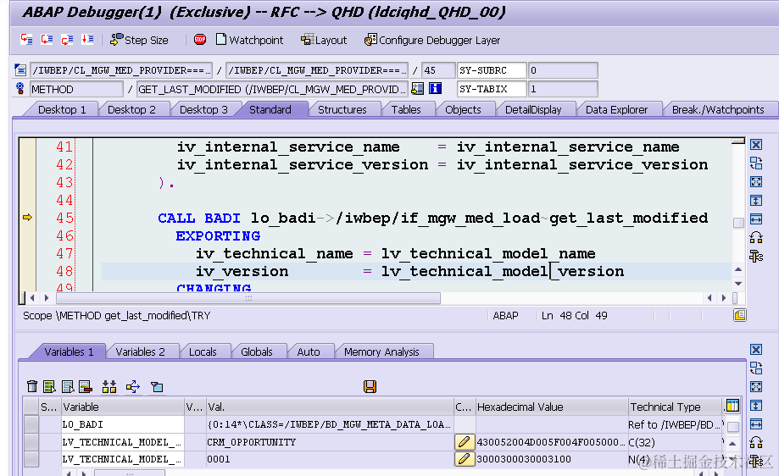Open the Tables tab
779x476 pixels.
coord(406,109)
